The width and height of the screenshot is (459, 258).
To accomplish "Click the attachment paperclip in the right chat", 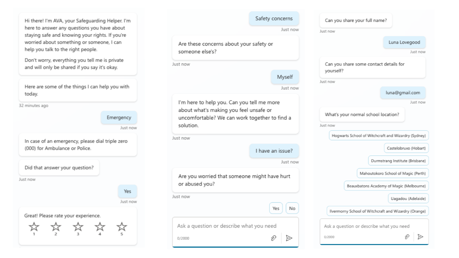I will pos(407,237).
